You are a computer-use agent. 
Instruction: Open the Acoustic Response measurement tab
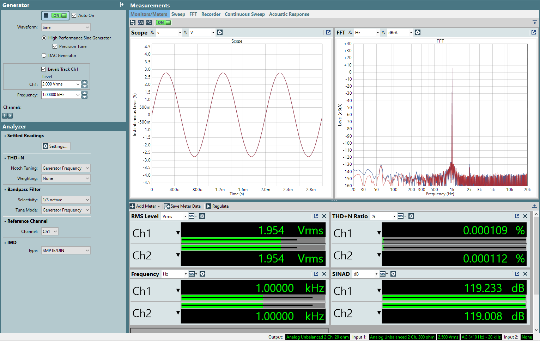point(289,14)
